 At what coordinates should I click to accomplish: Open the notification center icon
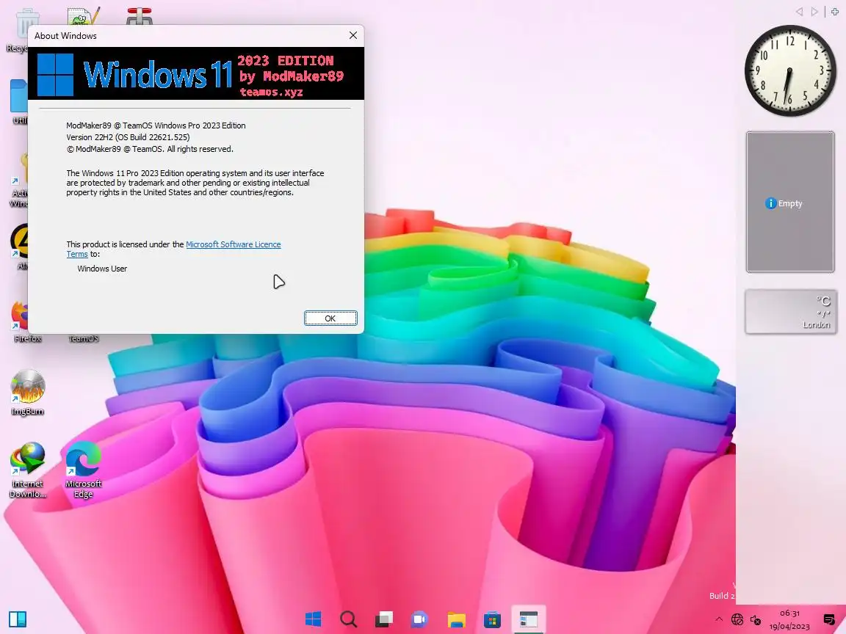[829, 619]
